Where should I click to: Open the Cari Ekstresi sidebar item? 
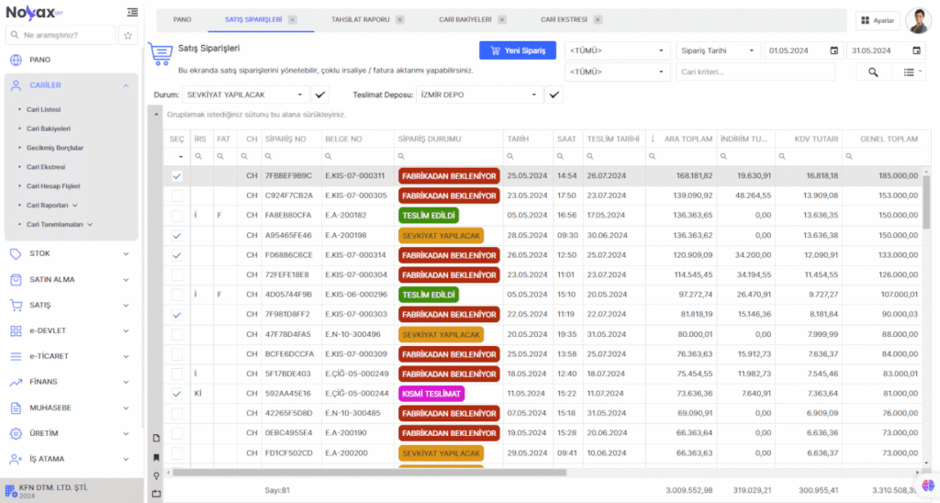(x=46, y=167)
